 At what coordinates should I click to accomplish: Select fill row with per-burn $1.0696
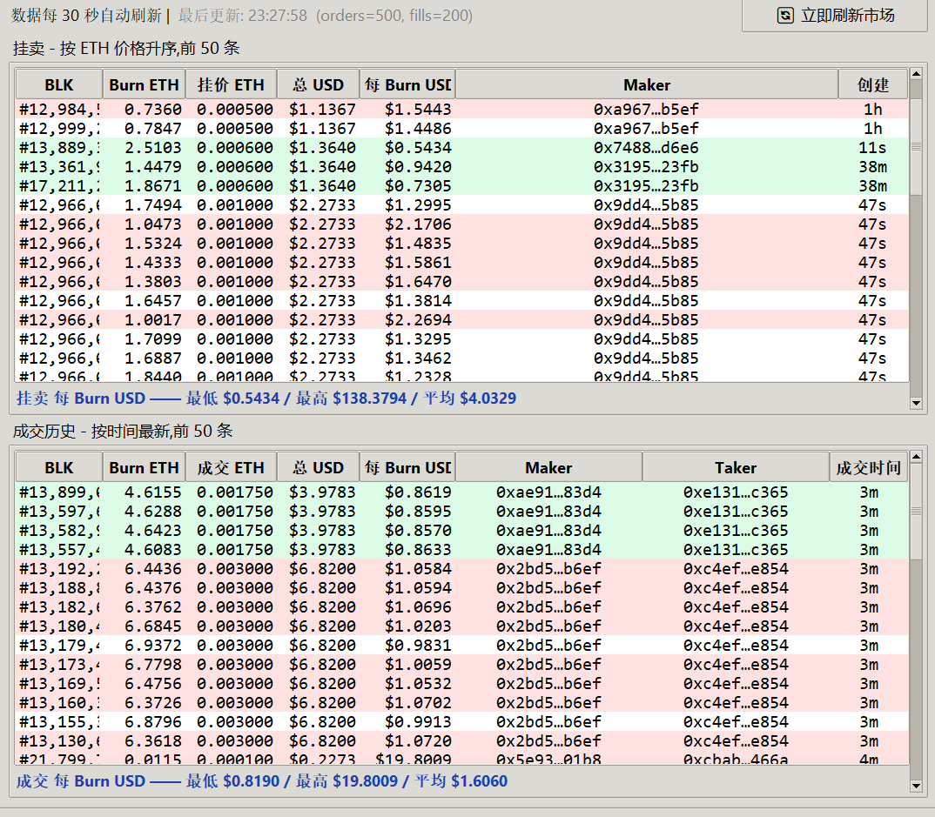tap(462, 606)
